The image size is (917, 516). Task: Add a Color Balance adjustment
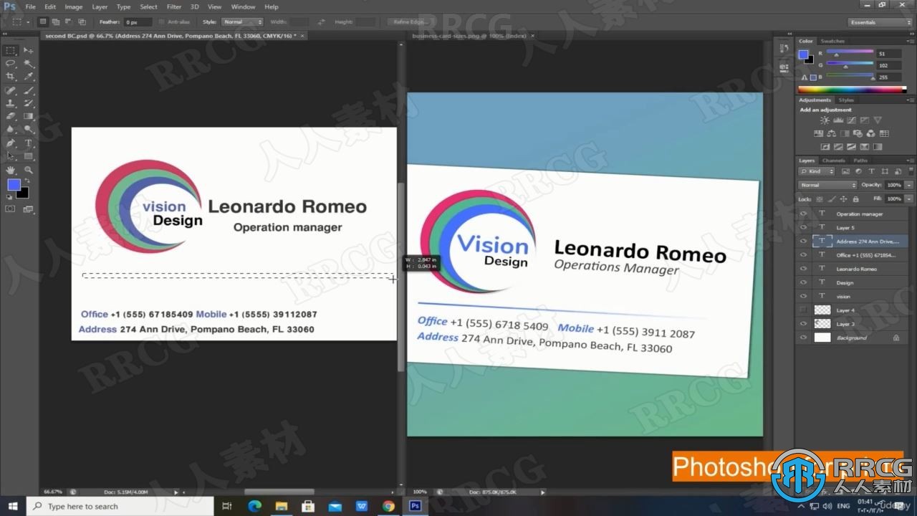[831, 133]
